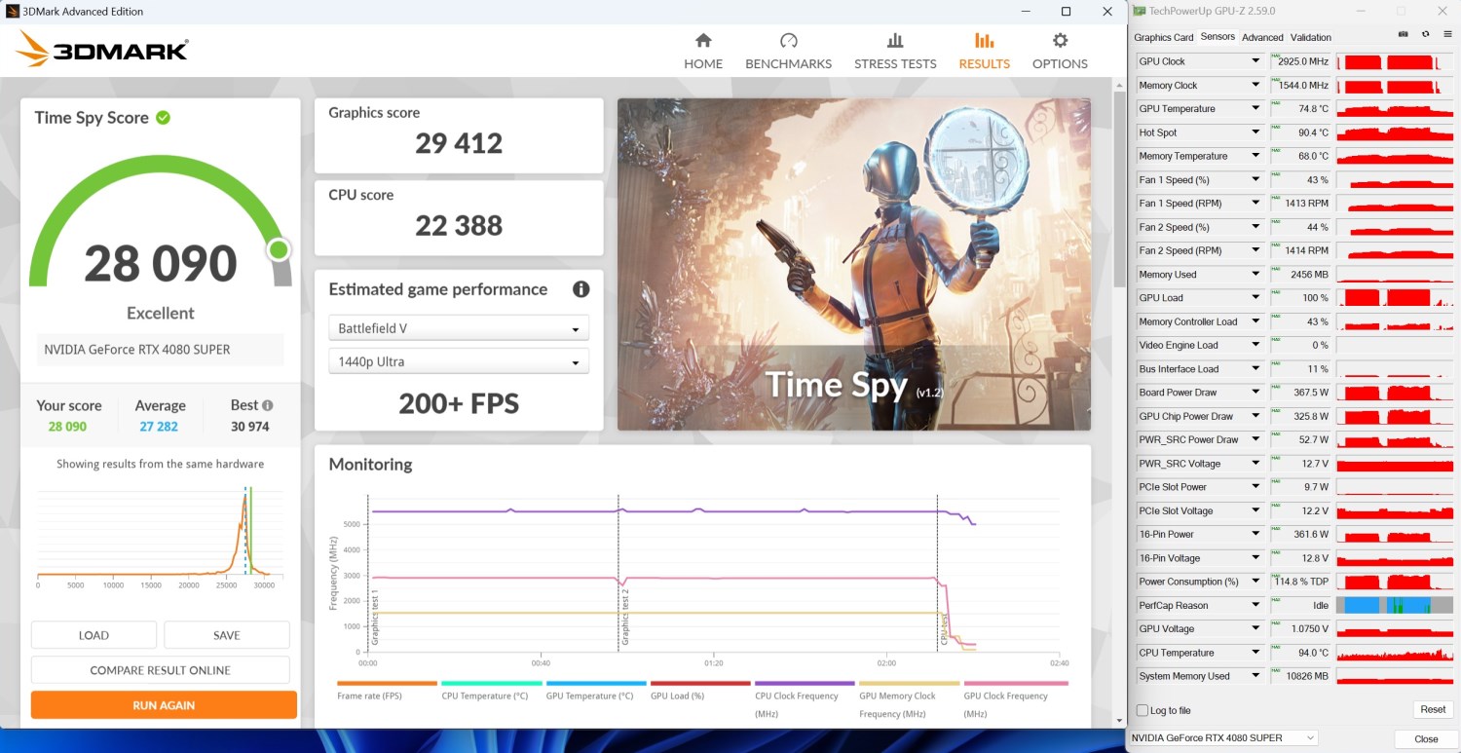Click the green knob on the score gauge

(x=280, y=250)
